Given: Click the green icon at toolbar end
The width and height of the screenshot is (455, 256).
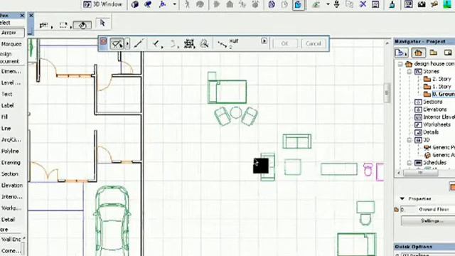Looking at the screenshot, I should 447,4.
